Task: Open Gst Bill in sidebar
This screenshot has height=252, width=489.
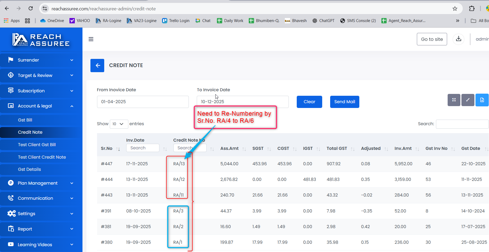Action: (x=25, y=120)
